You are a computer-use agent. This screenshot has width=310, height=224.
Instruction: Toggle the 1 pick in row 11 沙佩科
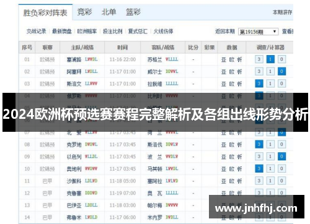(x=270, y=181)
